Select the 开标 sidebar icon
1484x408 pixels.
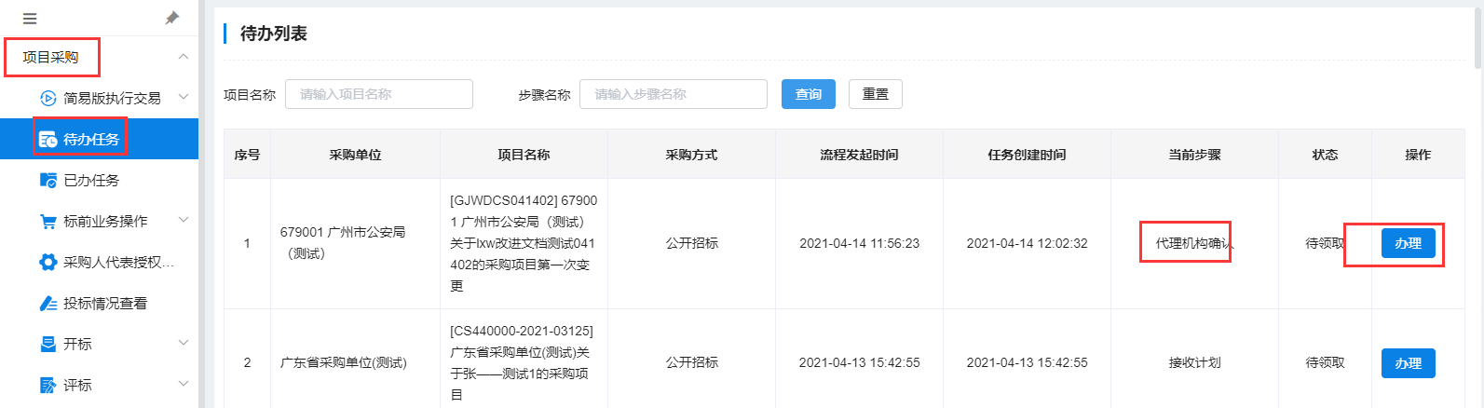tap(48, 344)
